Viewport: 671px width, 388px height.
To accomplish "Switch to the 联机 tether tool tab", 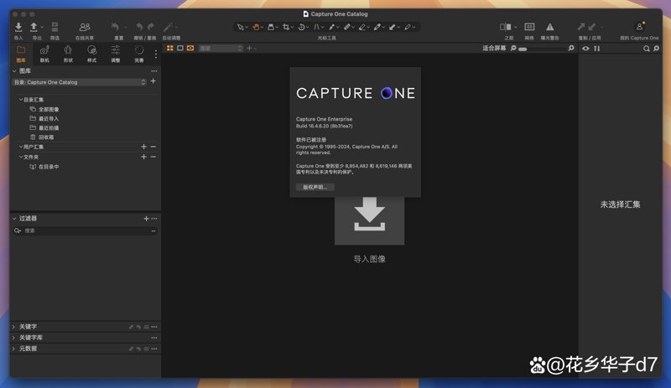I will point(44,54).
